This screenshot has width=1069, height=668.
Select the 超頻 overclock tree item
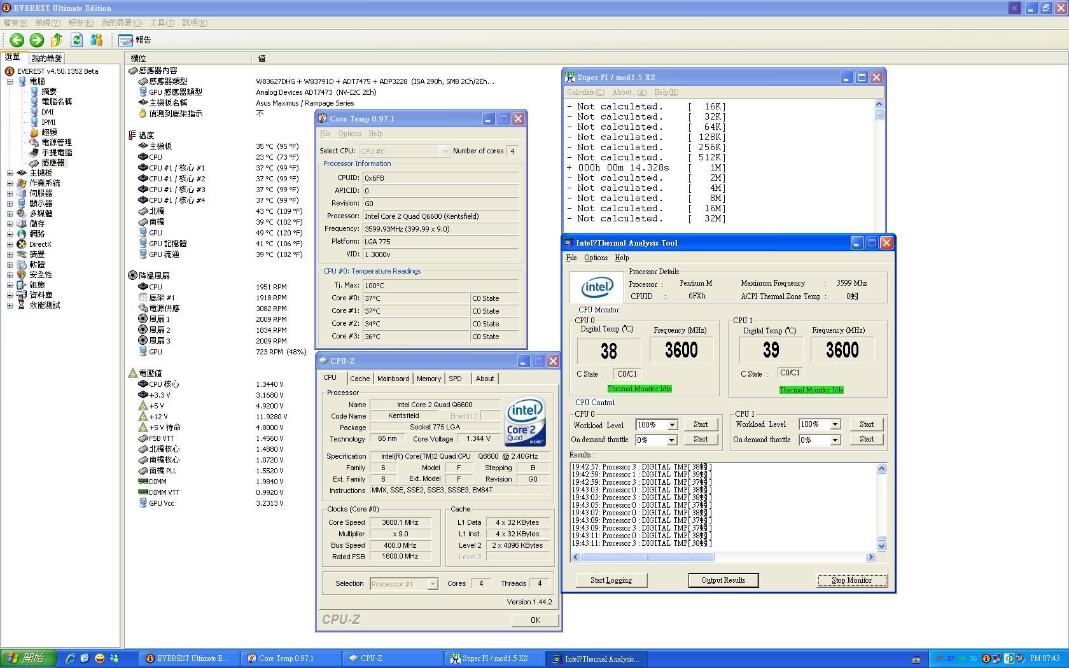point(49,132)
